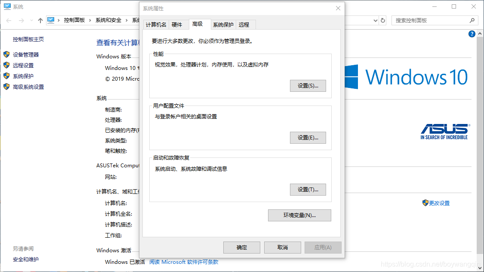Click the shield icon beside 远程设置
484x272 pixels.
pos(6,65)
